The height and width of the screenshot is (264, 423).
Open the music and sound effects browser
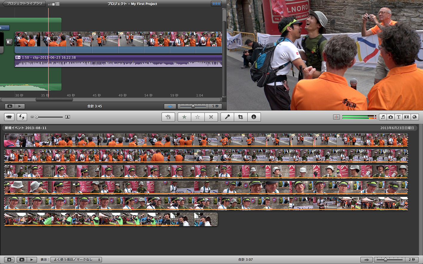(383, 117)
